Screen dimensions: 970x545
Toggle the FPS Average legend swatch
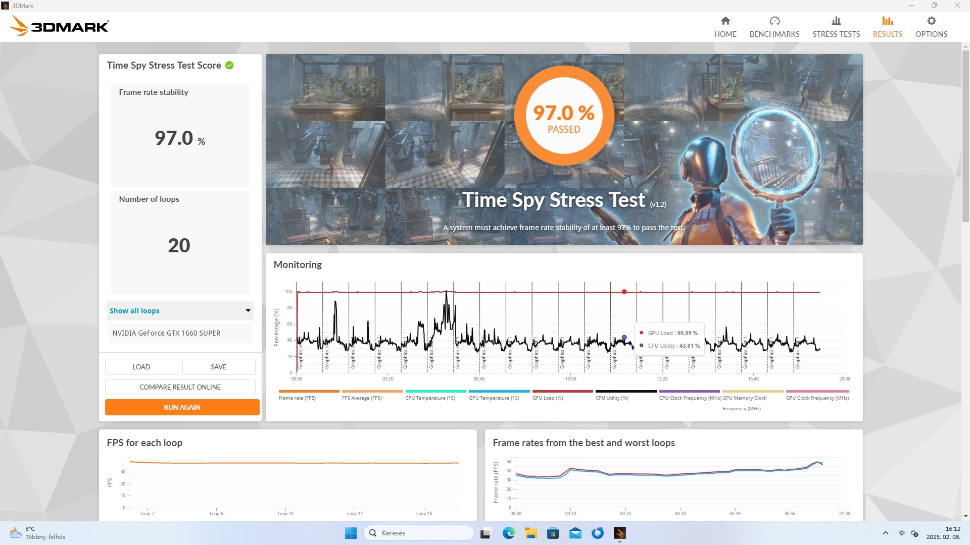pyautogui.click(x=372, y=391)
